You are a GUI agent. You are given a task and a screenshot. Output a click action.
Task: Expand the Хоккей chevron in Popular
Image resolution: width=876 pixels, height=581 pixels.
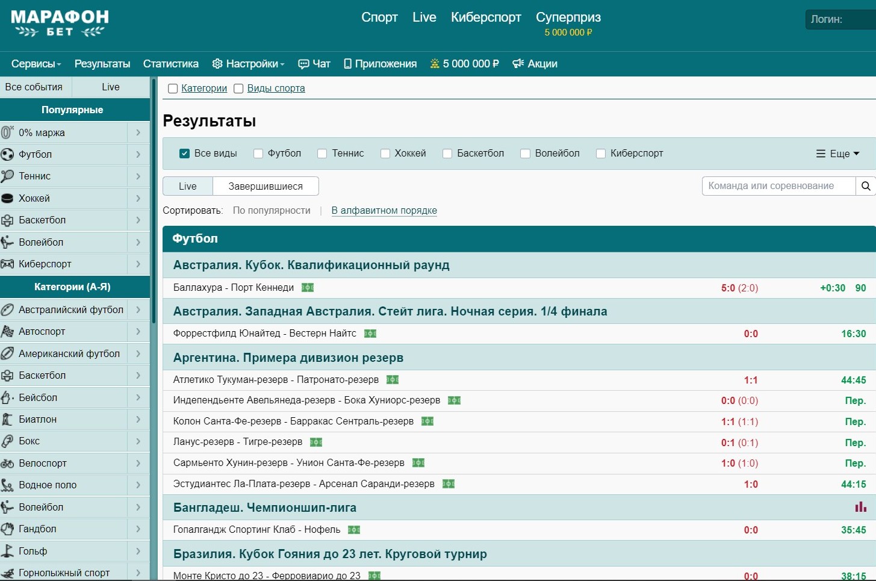(x=138, y=198)
